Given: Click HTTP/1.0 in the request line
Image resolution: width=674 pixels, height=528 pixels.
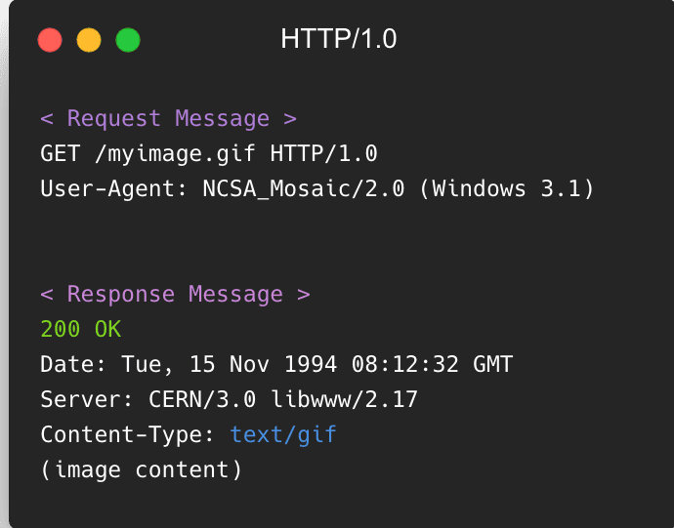Looking at the screenshot, I should tap(323, 153).
